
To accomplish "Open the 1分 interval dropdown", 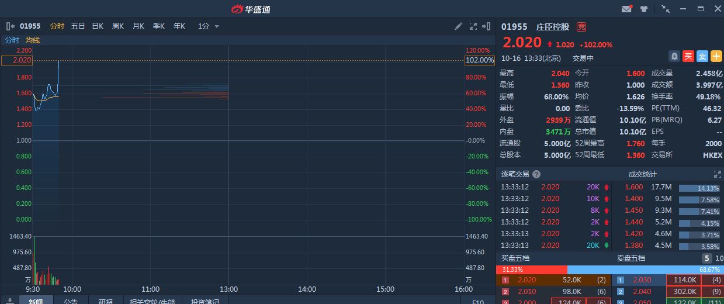I will click(208, 26).
